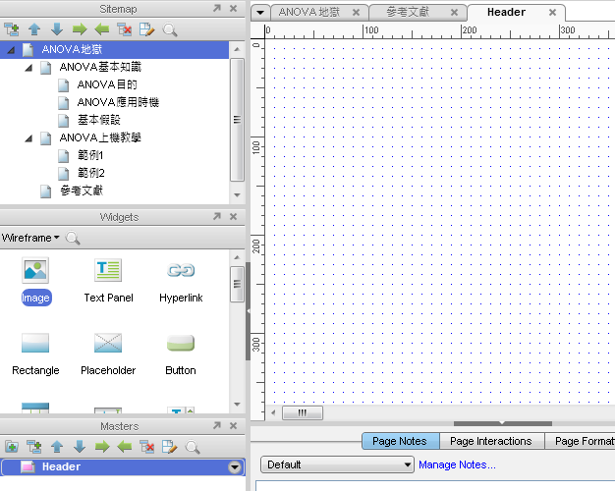Search masters with magnifier icon
This screenshot has width=615, height=491.
point(193,447)
